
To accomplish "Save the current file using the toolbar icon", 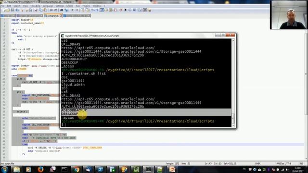I will coord(13,10).
